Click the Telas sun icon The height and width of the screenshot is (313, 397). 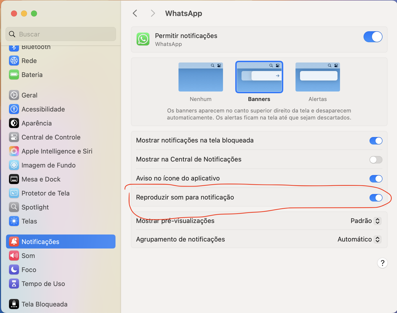click(x=14, y=221)
